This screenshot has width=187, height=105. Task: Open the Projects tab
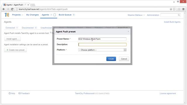(16, 15)
